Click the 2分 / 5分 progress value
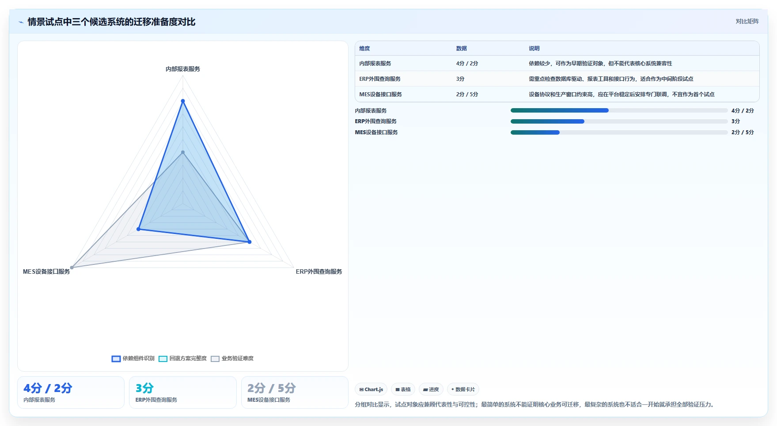 tap(743, 132)
